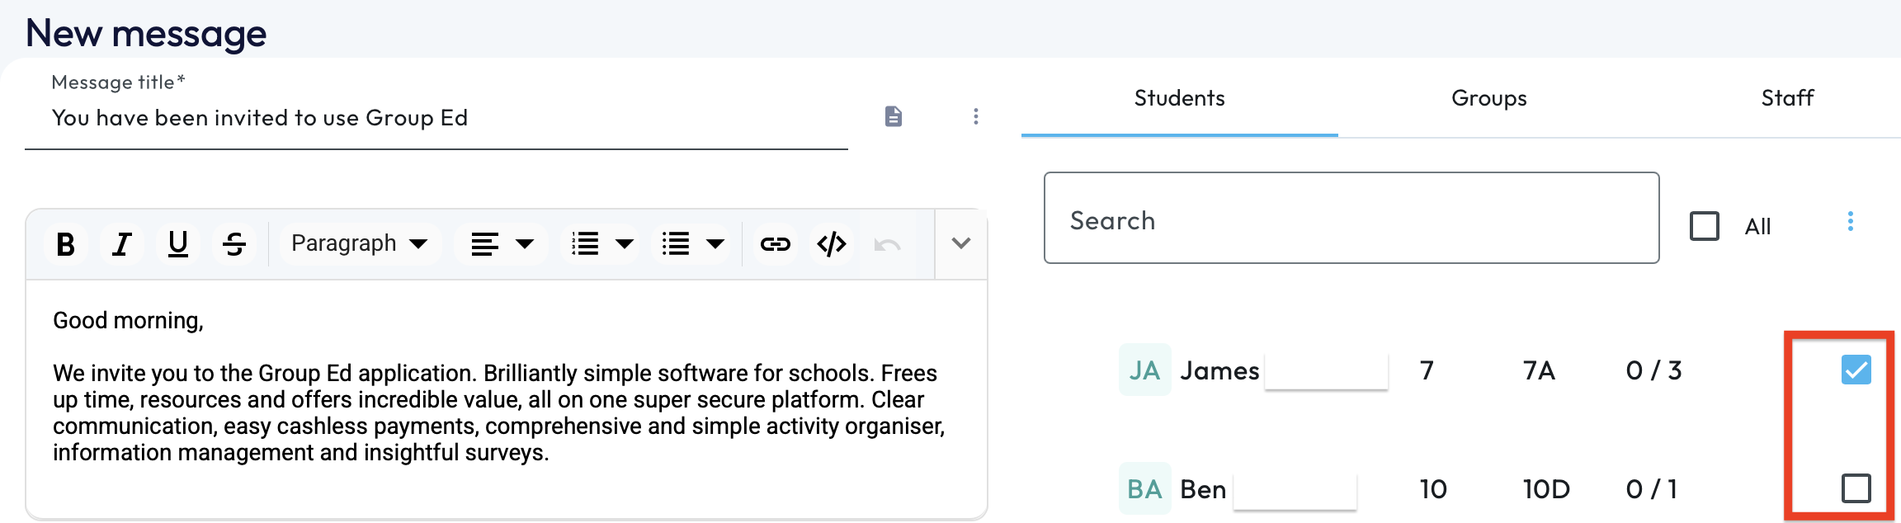Open the blue three-dot menu beside All
This screenshot has height=523, width=1901.
point(1851,222)
